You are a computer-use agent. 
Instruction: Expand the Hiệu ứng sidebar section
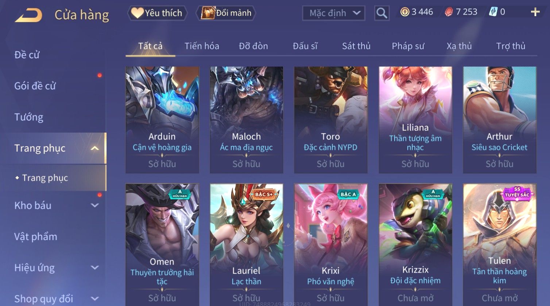pos(95,268)
